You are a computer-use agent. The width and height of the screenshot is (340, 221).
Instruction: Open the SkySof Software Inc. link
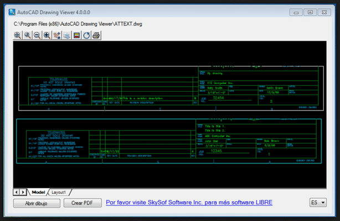189,202
